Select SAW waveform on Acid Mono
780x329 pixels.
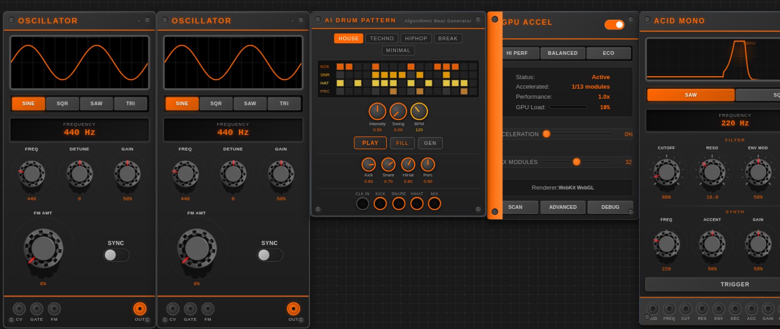691,95
